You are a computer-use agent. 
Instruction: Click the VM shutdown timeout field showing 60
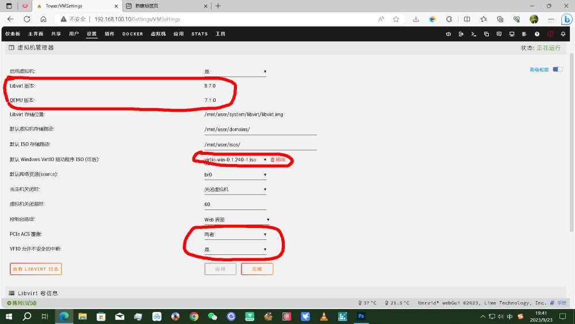(x=235, y=204)
